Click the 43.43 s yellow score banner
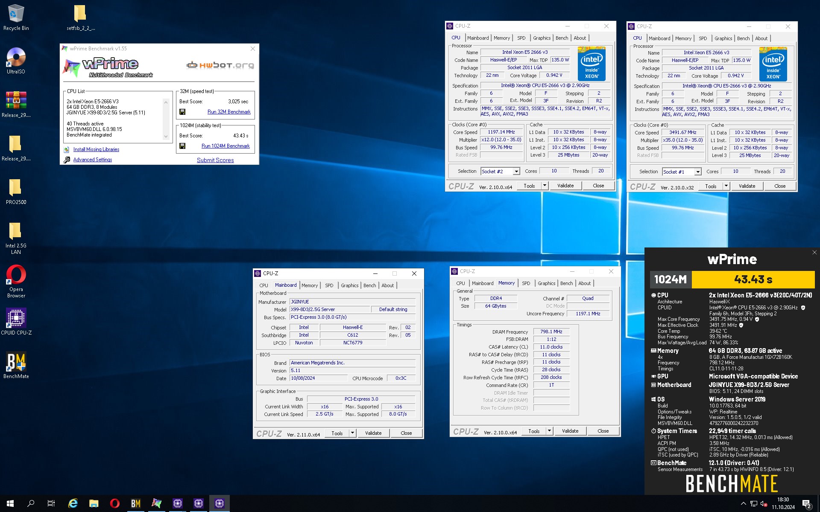This screenshot has height=512, width=820. pyautogui.click(x=753, y=279)
